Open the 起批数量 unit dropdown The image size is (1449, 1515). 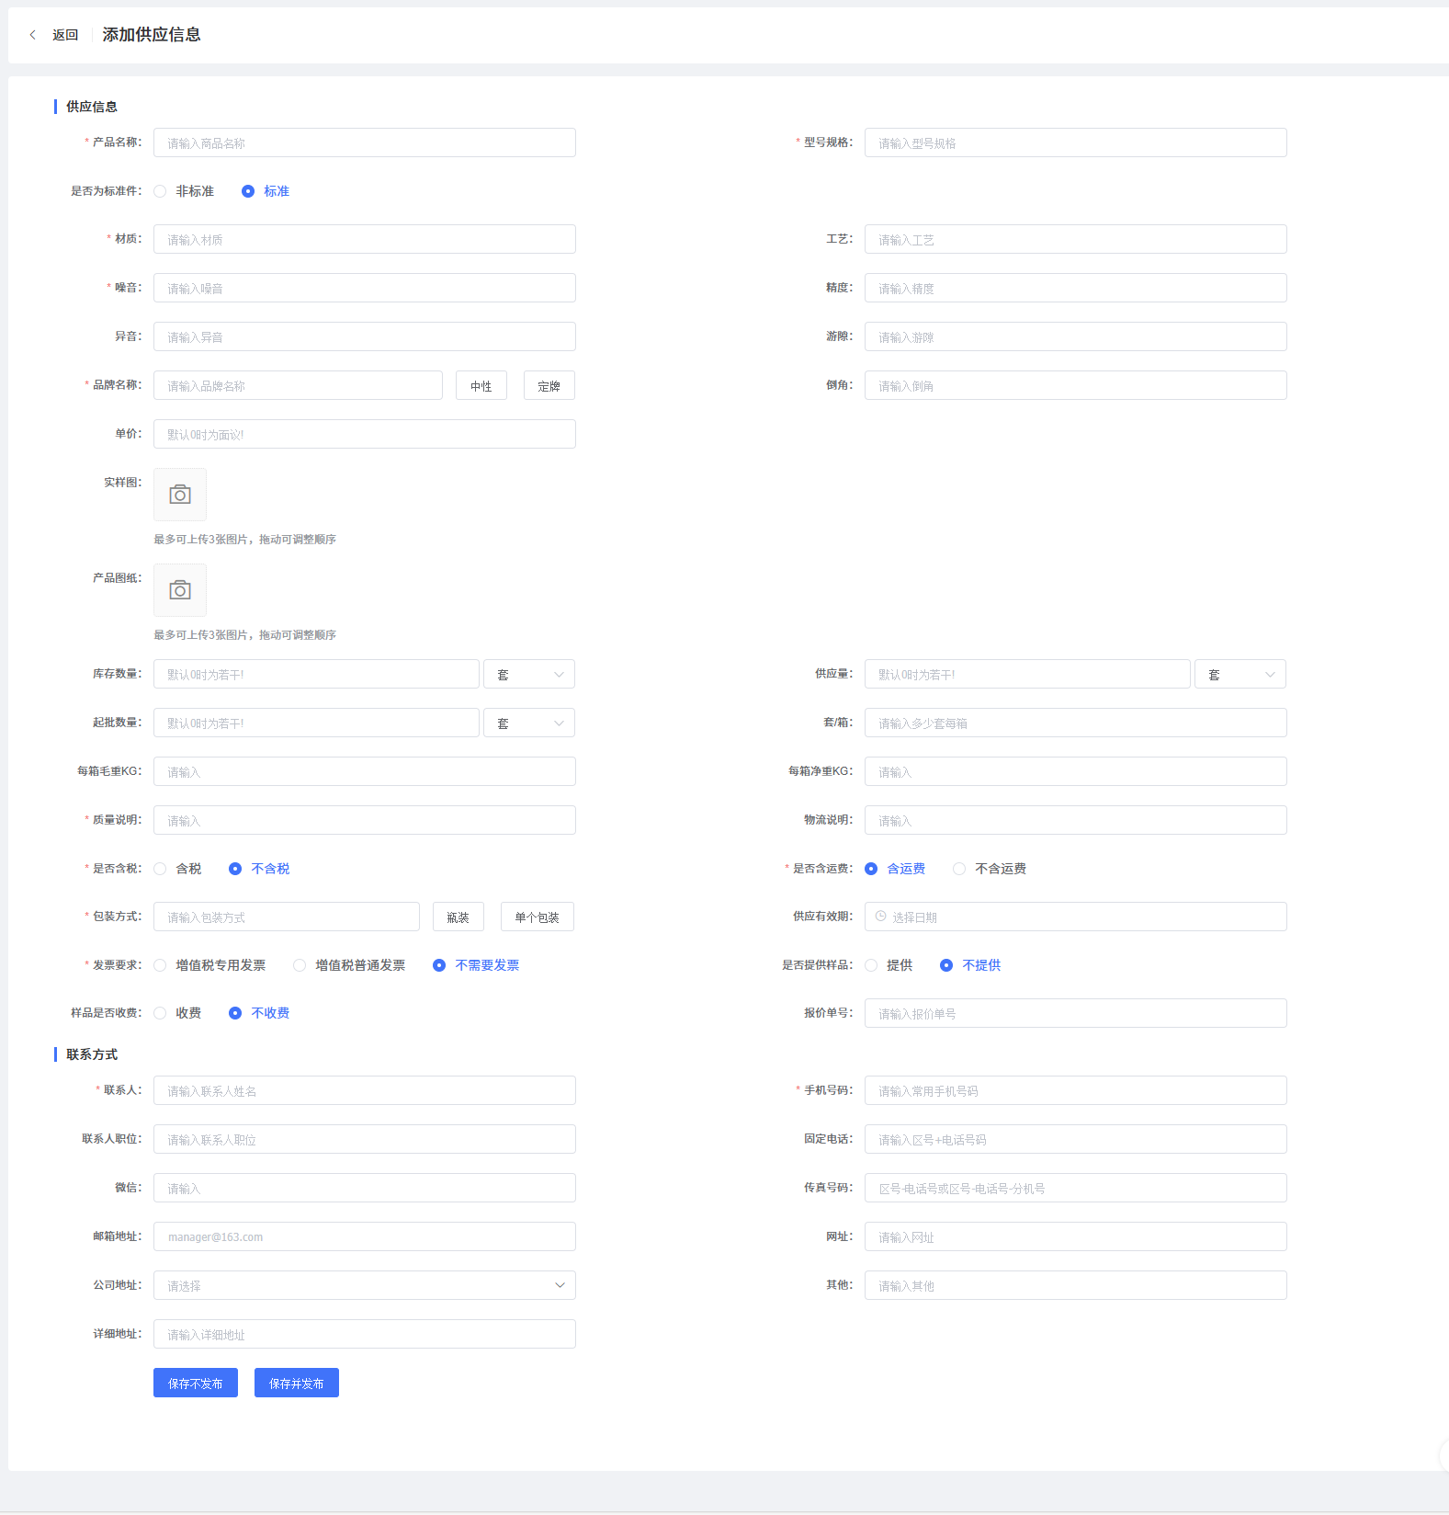[x=529, y=723]
